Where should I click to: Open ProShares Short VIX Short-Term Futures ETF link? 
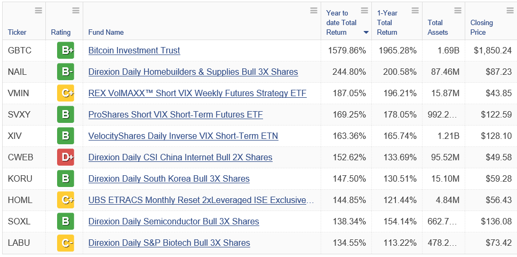click(176, 115)
